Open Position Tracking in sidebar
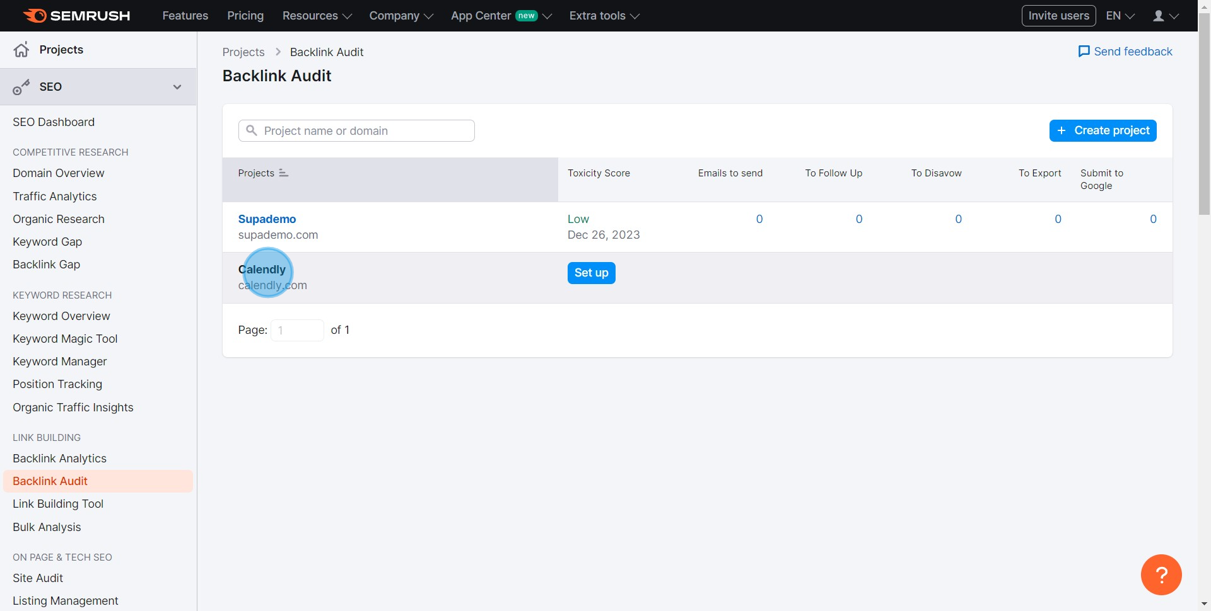 click(x=57, y=384)
